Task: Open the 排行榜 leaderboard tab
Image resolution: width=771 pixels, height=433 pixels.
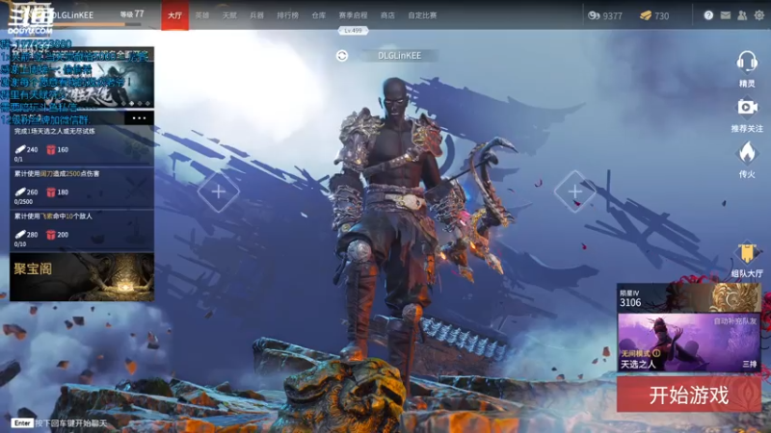Action: 287,15
